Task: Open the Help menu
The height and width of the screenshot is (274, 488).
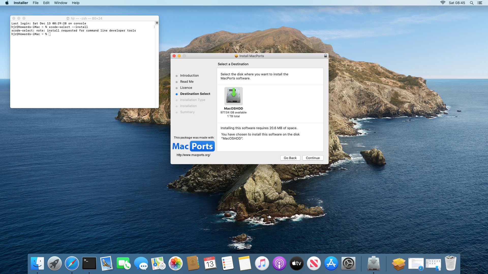Action: pyautogui.click(x=75, y=3)
